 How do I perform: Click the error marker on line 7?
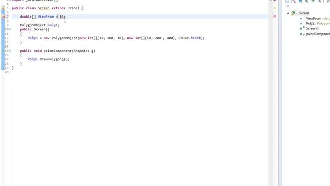click(3, 17)
